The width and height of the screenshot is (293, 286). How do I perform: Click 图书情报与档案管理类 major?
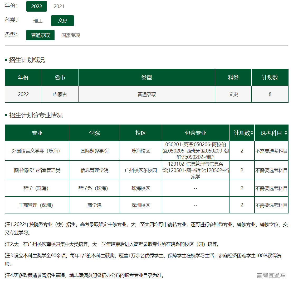pyautogui.click(x=37, y=170)
